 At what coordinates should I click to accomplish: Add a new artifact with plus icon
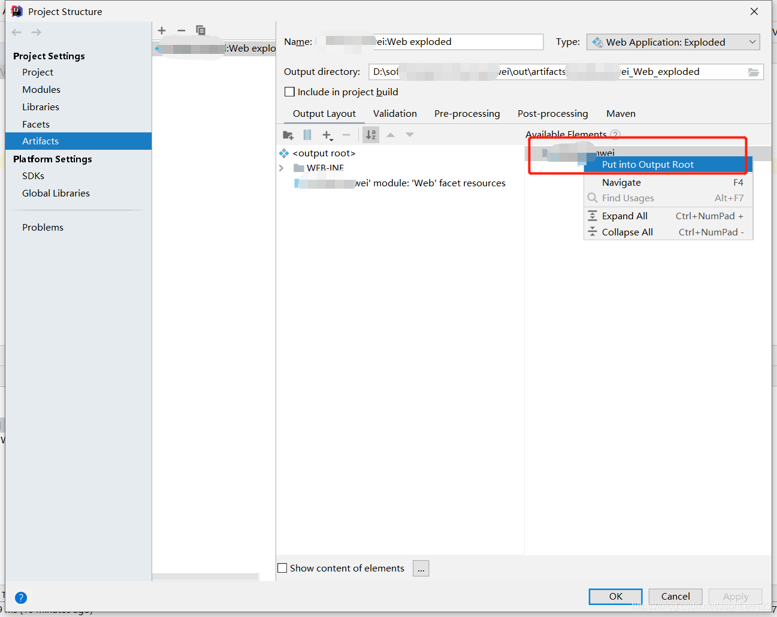tap(162, 30)
